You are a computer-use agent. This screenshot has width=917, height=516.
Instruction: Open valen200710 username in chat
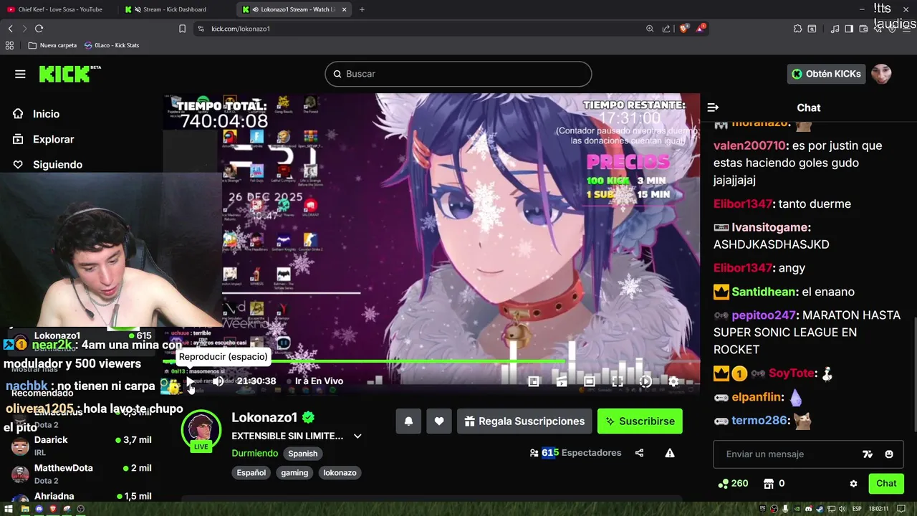[x=749, y=145]
